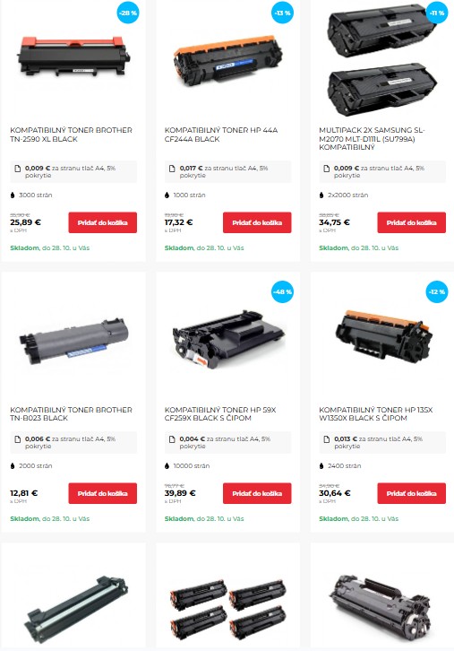
Task: Add HP 59X CF259X toner to cart
Action: [257, 493]
